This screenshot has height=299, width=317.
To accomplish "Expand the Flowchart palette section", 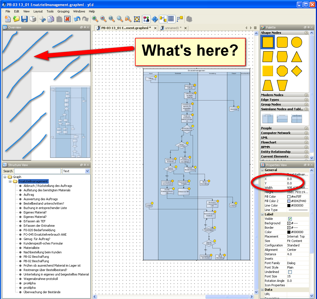I will [x=306, y=142].
